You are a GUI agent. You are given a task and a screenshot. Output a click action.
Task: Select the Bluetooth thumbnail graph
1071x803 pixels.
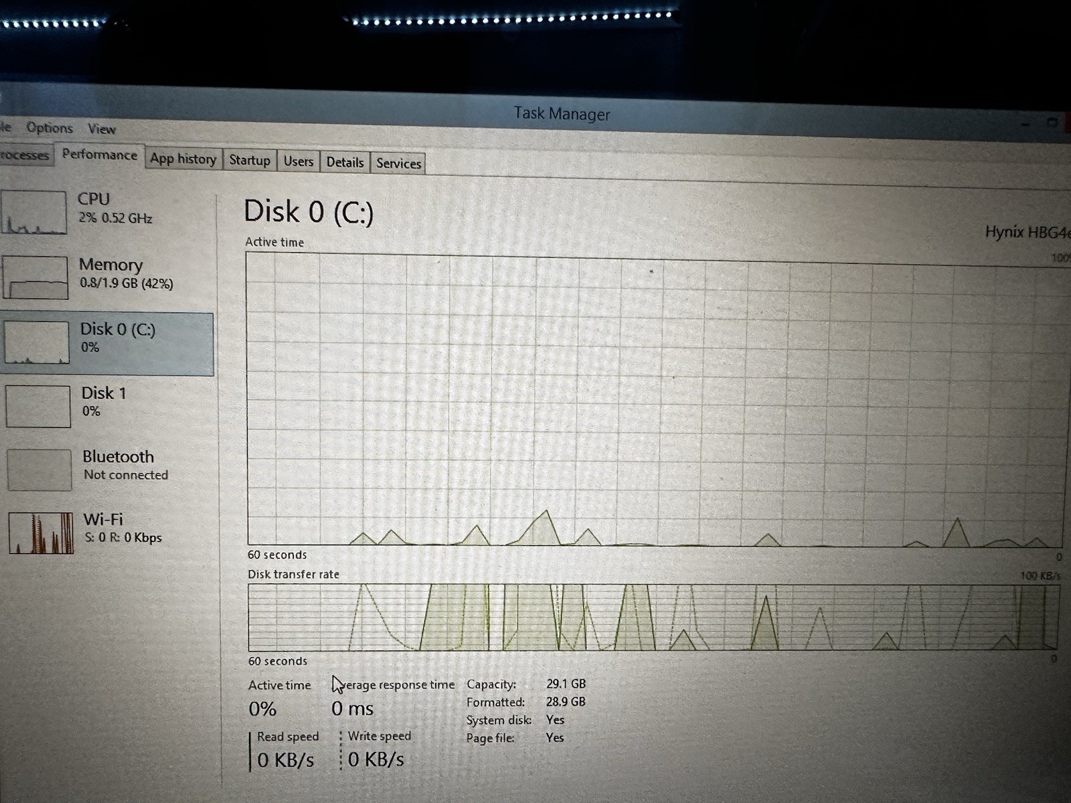click(39, 470)
